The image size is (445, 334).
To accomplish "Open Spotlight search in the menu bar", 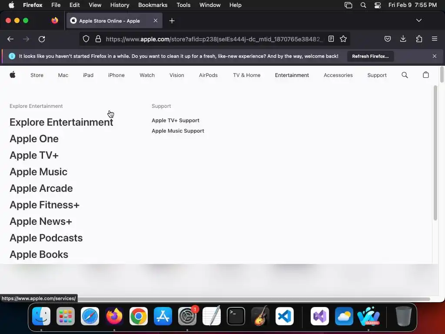I will pos(363,5).
